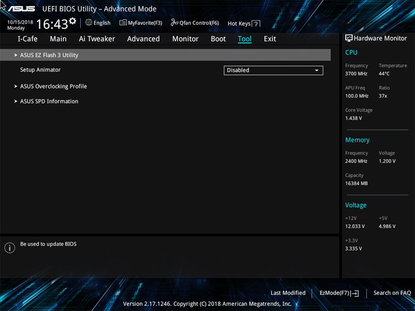
Task: Change language via English button
Action: (x=98, y=22)
